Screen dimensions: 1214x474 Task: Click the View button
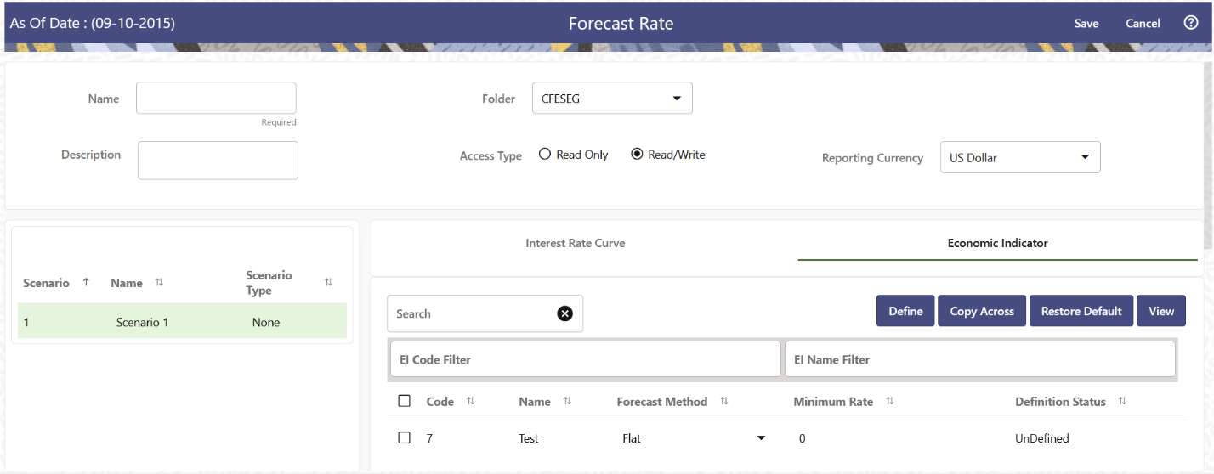[x=1161, y=311]
